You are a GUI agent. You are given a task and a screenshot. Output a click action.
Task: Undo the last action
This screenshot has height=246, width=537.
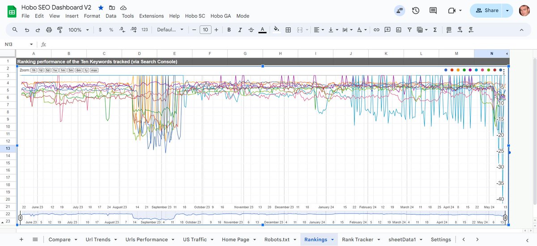[27, 30]
